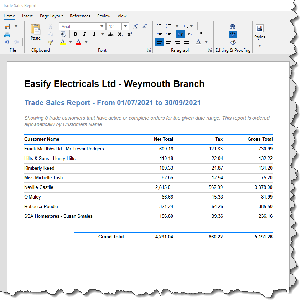Screen dimensions: 306x304
Task: Center align the paragraph text
Action: [x=168, y=42]
